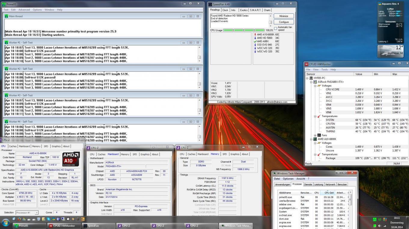Screen dimensions: 409x229
Task: Click SpeedFan title bar icon
Action: (x=210, y=4)
